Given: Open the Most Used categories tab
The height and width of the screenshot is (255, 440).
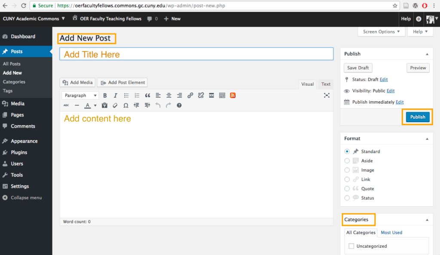Looking at the screenshot, I should (x=391, y=232).
